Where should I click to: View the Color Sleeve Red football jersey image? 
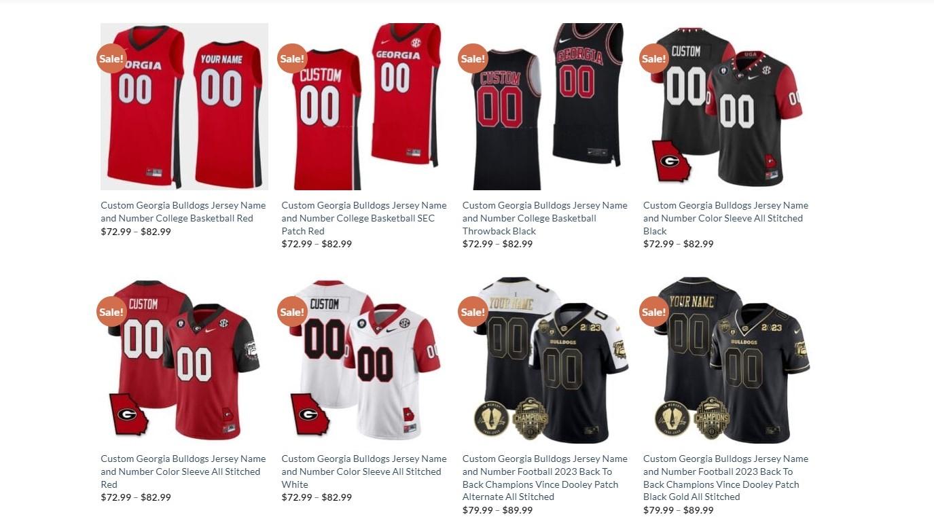(184, 360)
